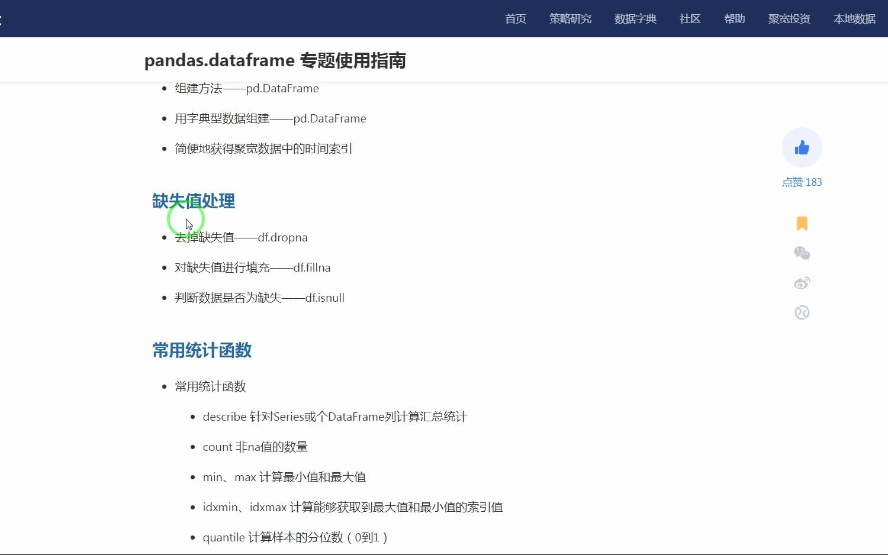The height and width of the screenshot is (555, 888).
Task: Click the describe 针对Series或个DataFrame列计算汇总统计 entry
Action: tap(335, 417)
